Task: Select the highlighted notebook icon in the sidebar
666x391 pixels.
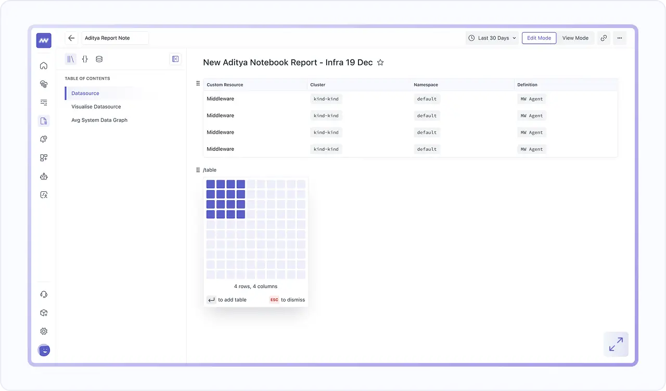Action: click(x=44, y=121)
